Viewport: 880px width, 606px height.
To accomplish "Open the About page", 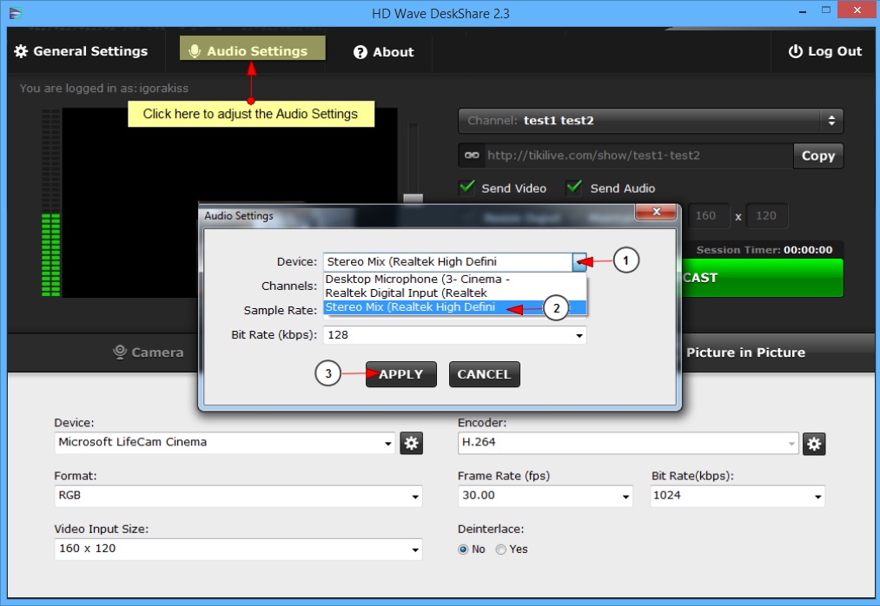I will pyautogui.click(x=384, y=51).
